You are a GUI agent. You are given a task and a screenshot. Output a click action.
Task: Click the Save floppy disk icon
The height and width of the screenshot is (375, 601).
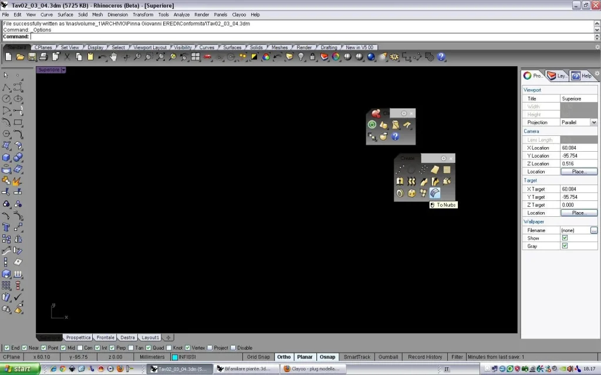(x=32, y=57)
